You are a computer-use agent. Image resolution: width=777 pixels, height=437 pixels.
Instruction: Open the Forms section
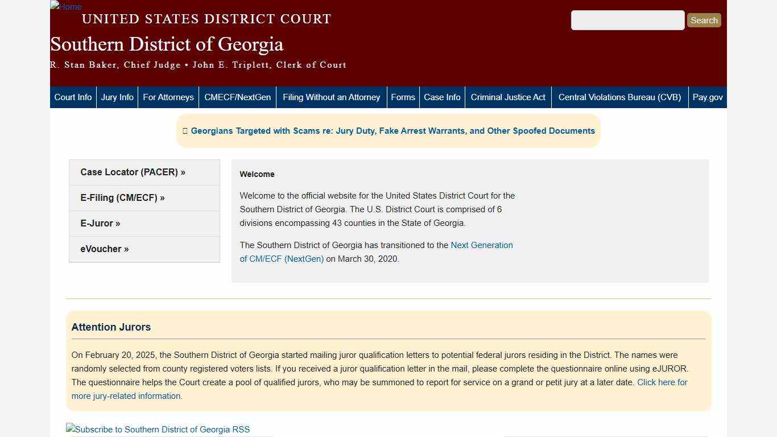pyautogui.click(x=403, y=97)
